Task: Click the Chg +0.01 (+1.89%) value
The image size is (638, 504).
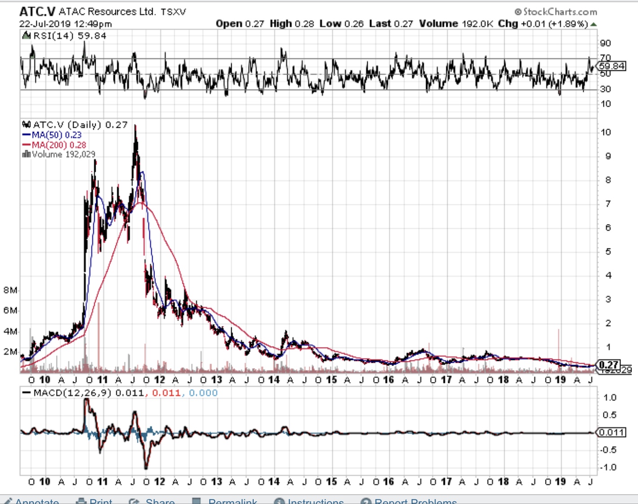Action: coord(543,24)
